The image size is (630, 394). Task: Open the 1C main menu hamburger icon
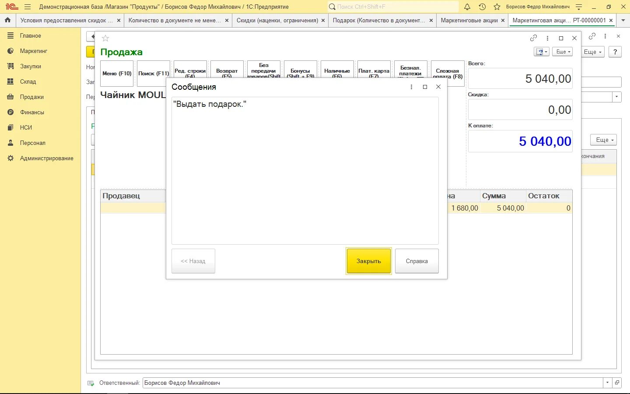[28, 7]
